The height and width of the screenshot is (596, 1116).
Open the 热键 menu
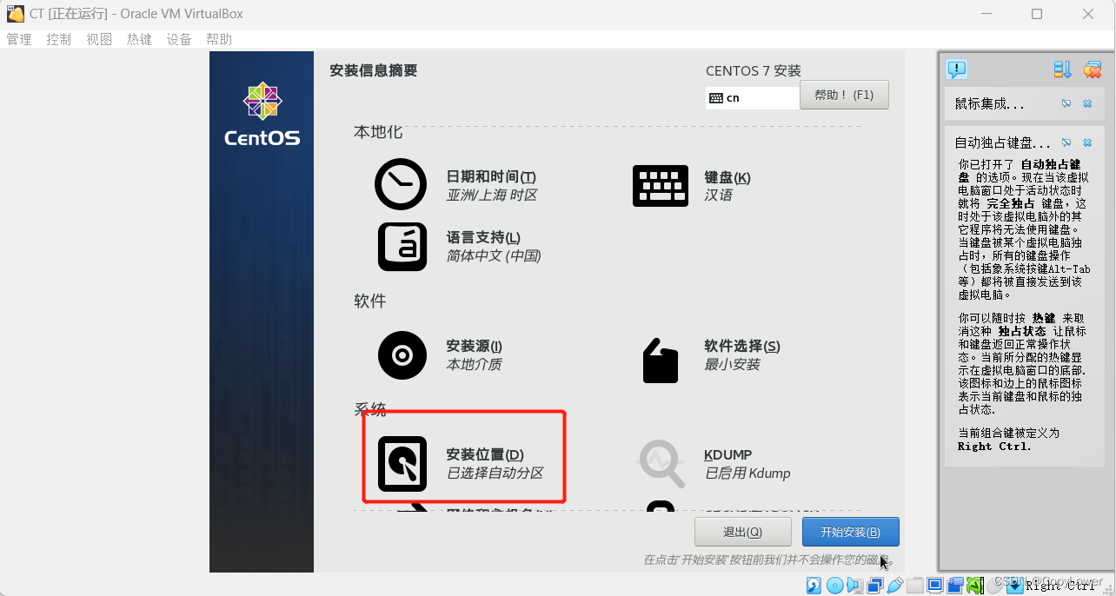click(139, 39)
